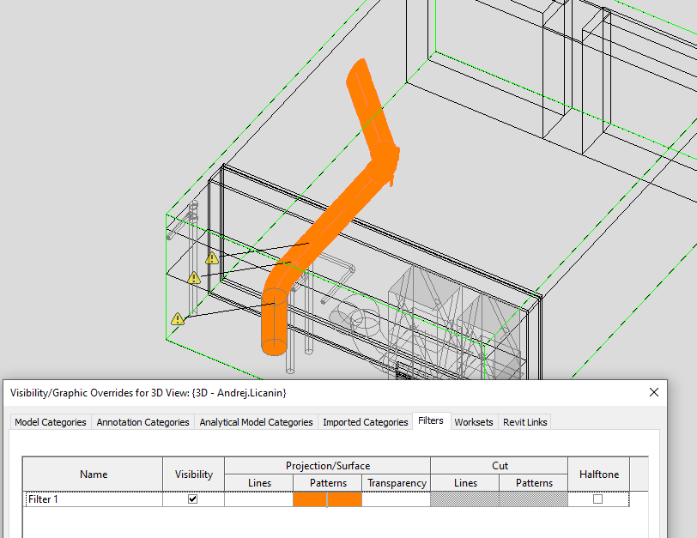The height and width of the screenshot is (538, 697).
Task: Enable the Halftone checkbox for Filter 1
Action: pyautogui.click(x=598, y=498)
